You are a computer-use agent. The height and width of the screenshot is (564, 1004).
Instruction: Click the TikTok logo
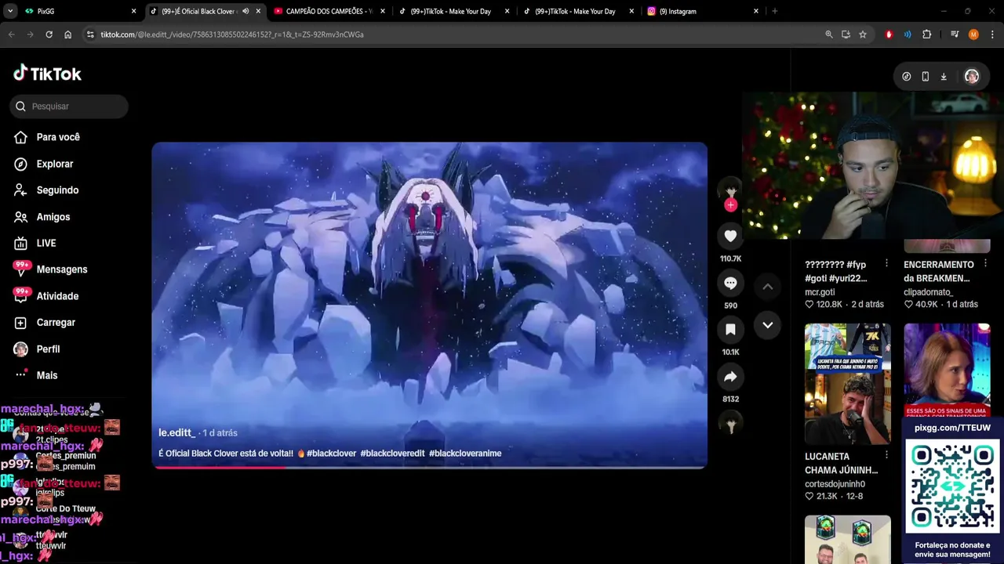pos(47,74)
